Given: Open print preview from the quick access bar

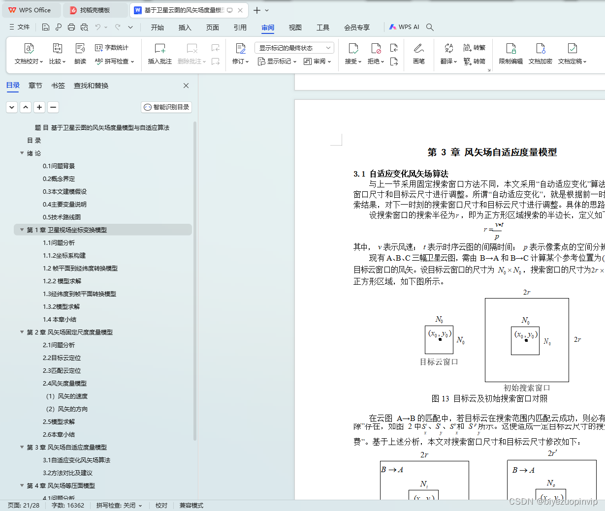Looking at the screenshot, I should click(x=84, y=27).
